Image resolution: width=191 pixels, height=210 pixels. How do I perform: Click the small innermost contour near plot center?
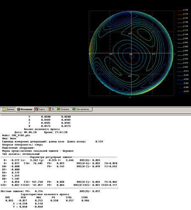point(132,57)
